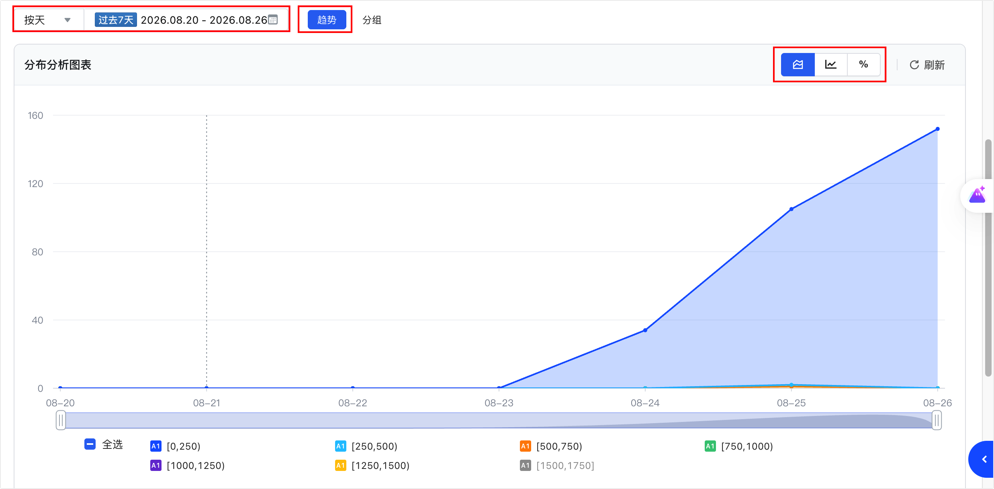Click the left zoom slider handle
Screen dimensions: 994x489
[61, 420]
